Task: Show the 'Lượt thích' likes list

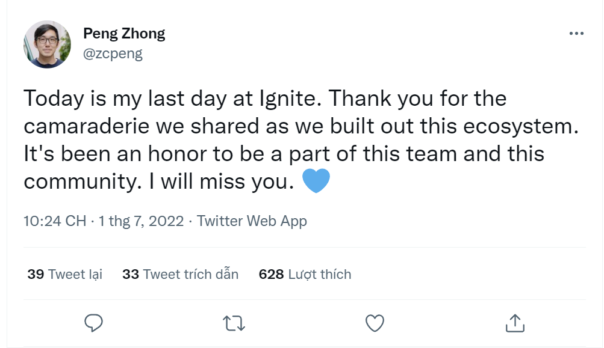Action: [x=320, y=275]
